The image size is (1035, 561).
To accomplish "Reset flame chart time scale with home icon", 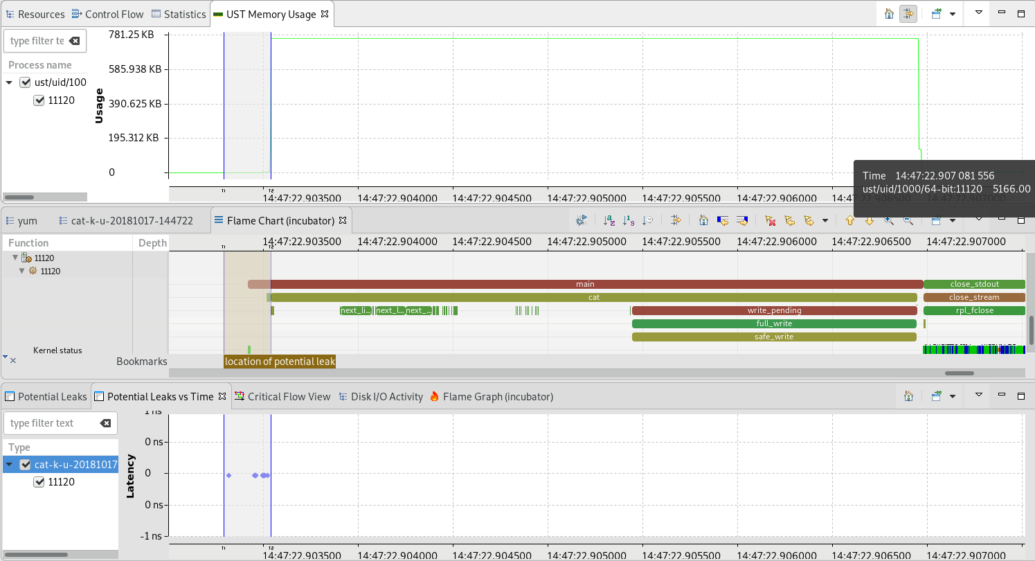I will point(703,220).
